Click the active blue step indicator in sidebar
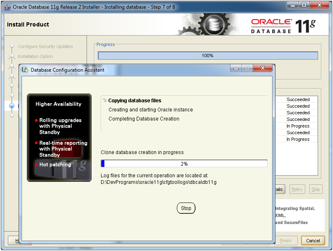333x251 pixels. click(12, 106)
